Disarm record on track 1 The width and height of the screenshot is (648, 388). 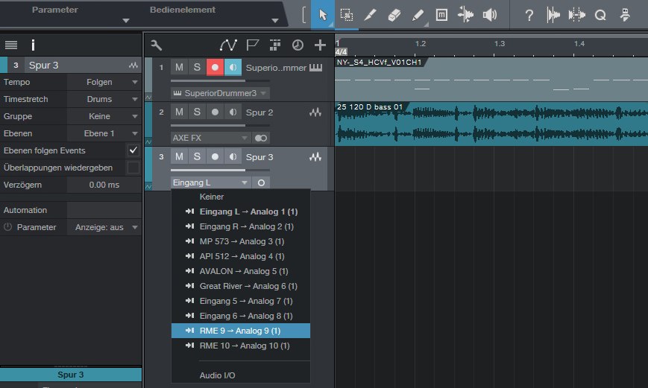[x=215, y=67]
